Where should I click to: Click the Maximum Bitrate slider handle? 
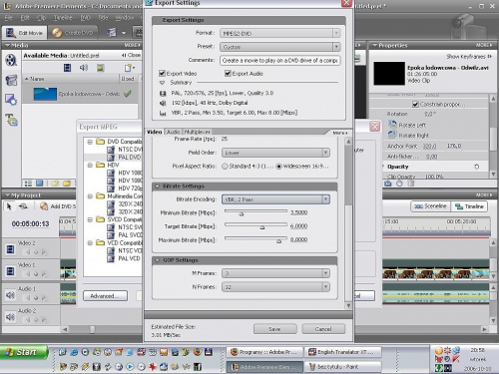click(x=278, y=241)
